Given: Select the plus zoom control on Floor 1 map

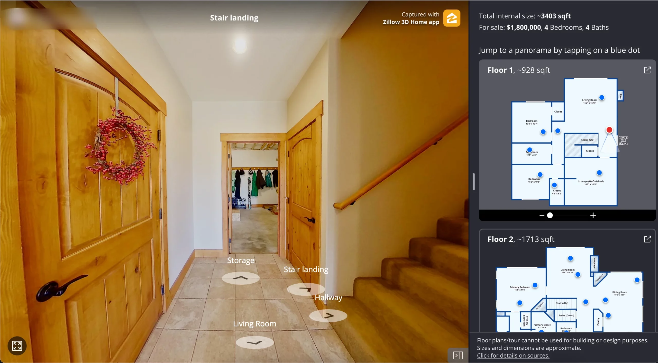Looking at the screenshot, I should point(593,216).
